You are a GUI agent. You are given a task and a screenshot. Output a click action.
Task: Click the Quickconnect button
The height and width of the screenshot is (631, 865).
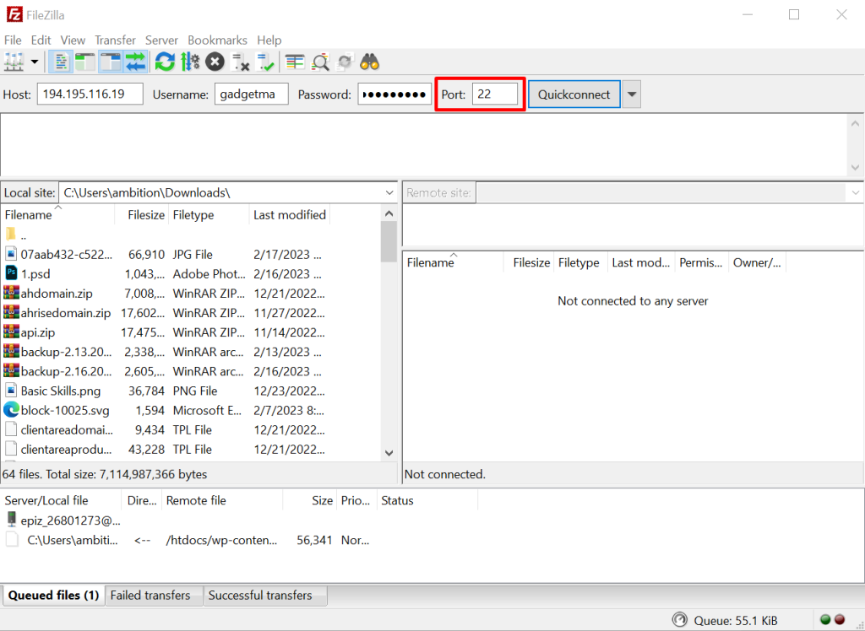(x=574, y=94)
